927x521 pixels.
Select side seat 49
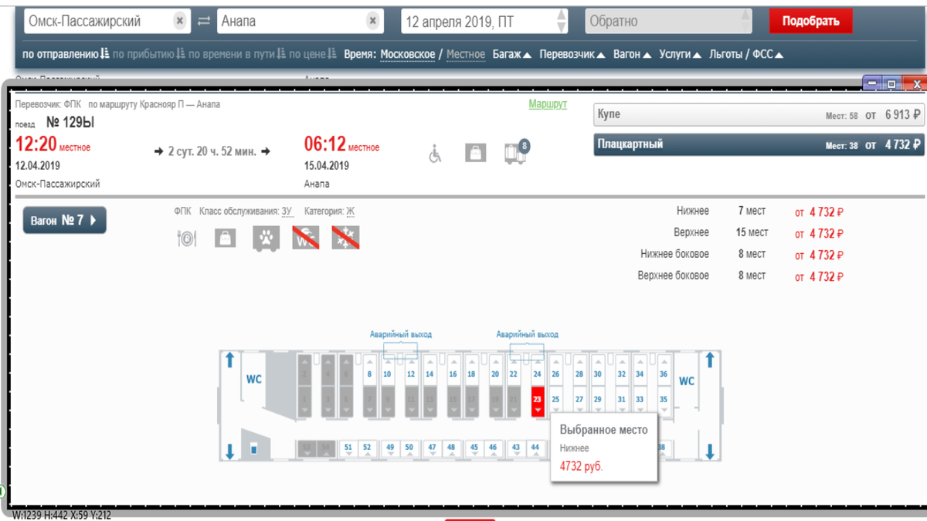coord(390,448)
